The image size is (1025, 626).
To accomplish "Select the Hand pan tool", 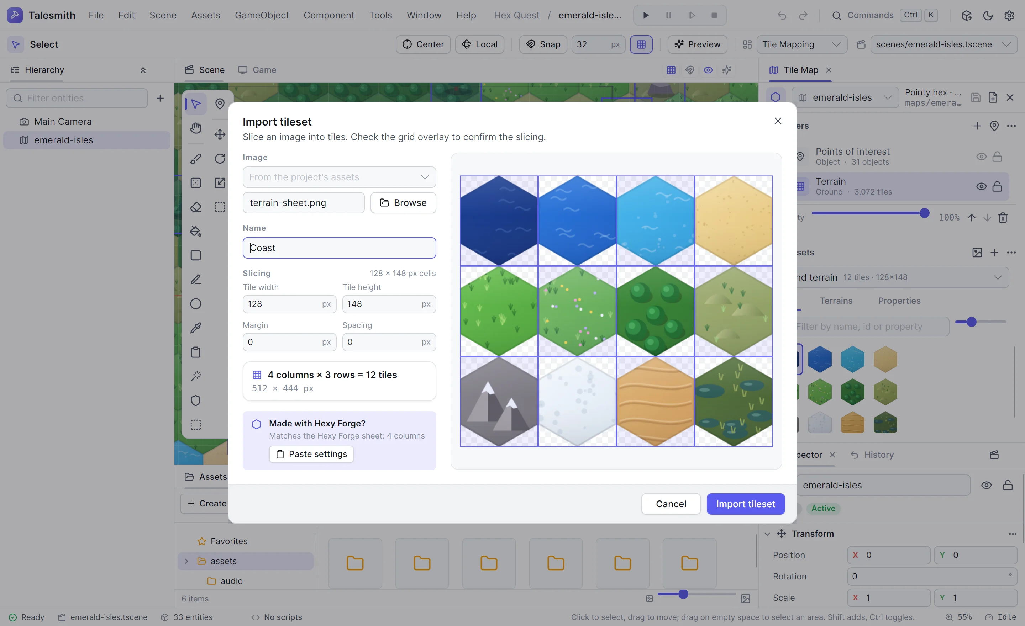I will point(195,128).
